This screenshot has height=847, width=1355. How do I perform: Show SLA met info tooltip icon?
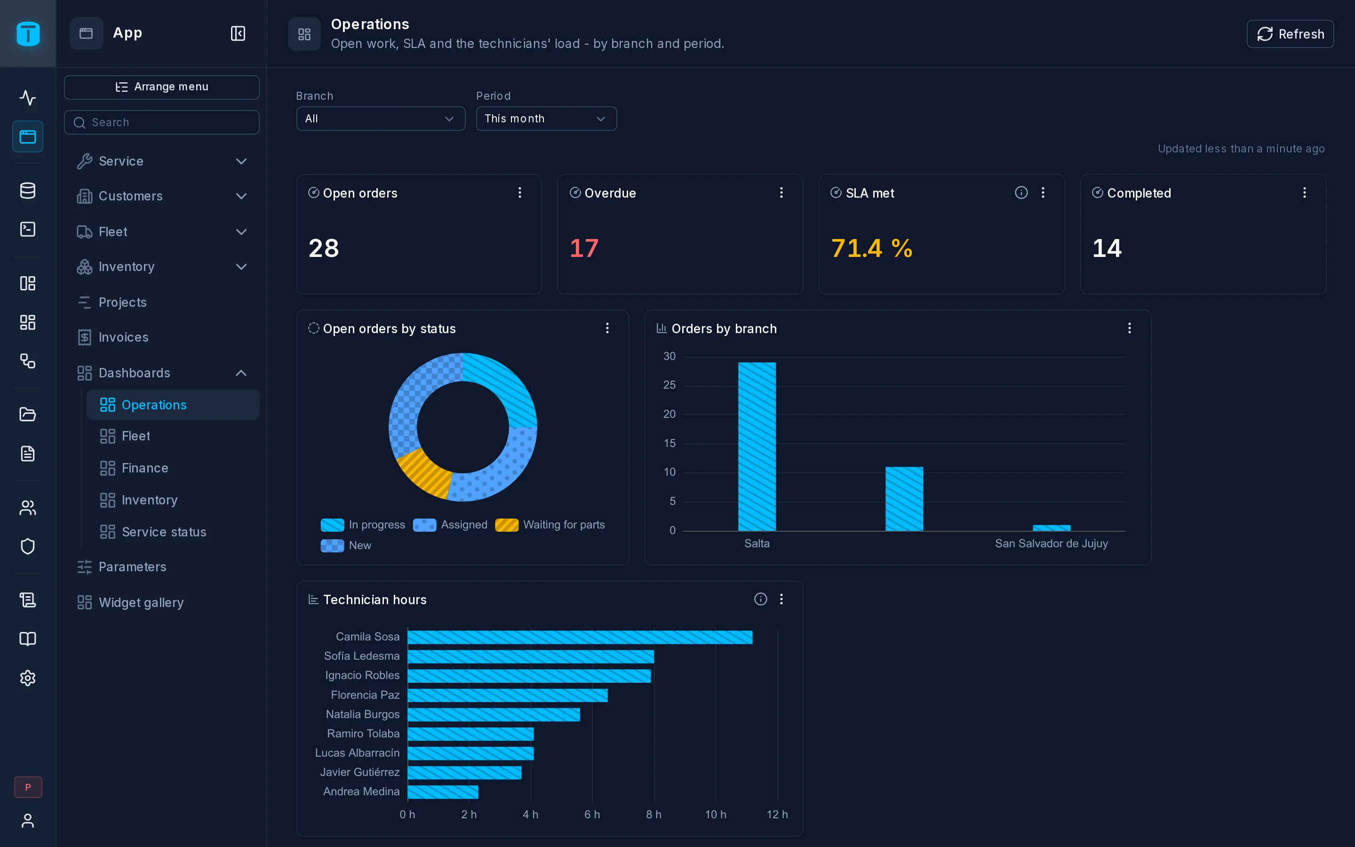(1021, 193)
